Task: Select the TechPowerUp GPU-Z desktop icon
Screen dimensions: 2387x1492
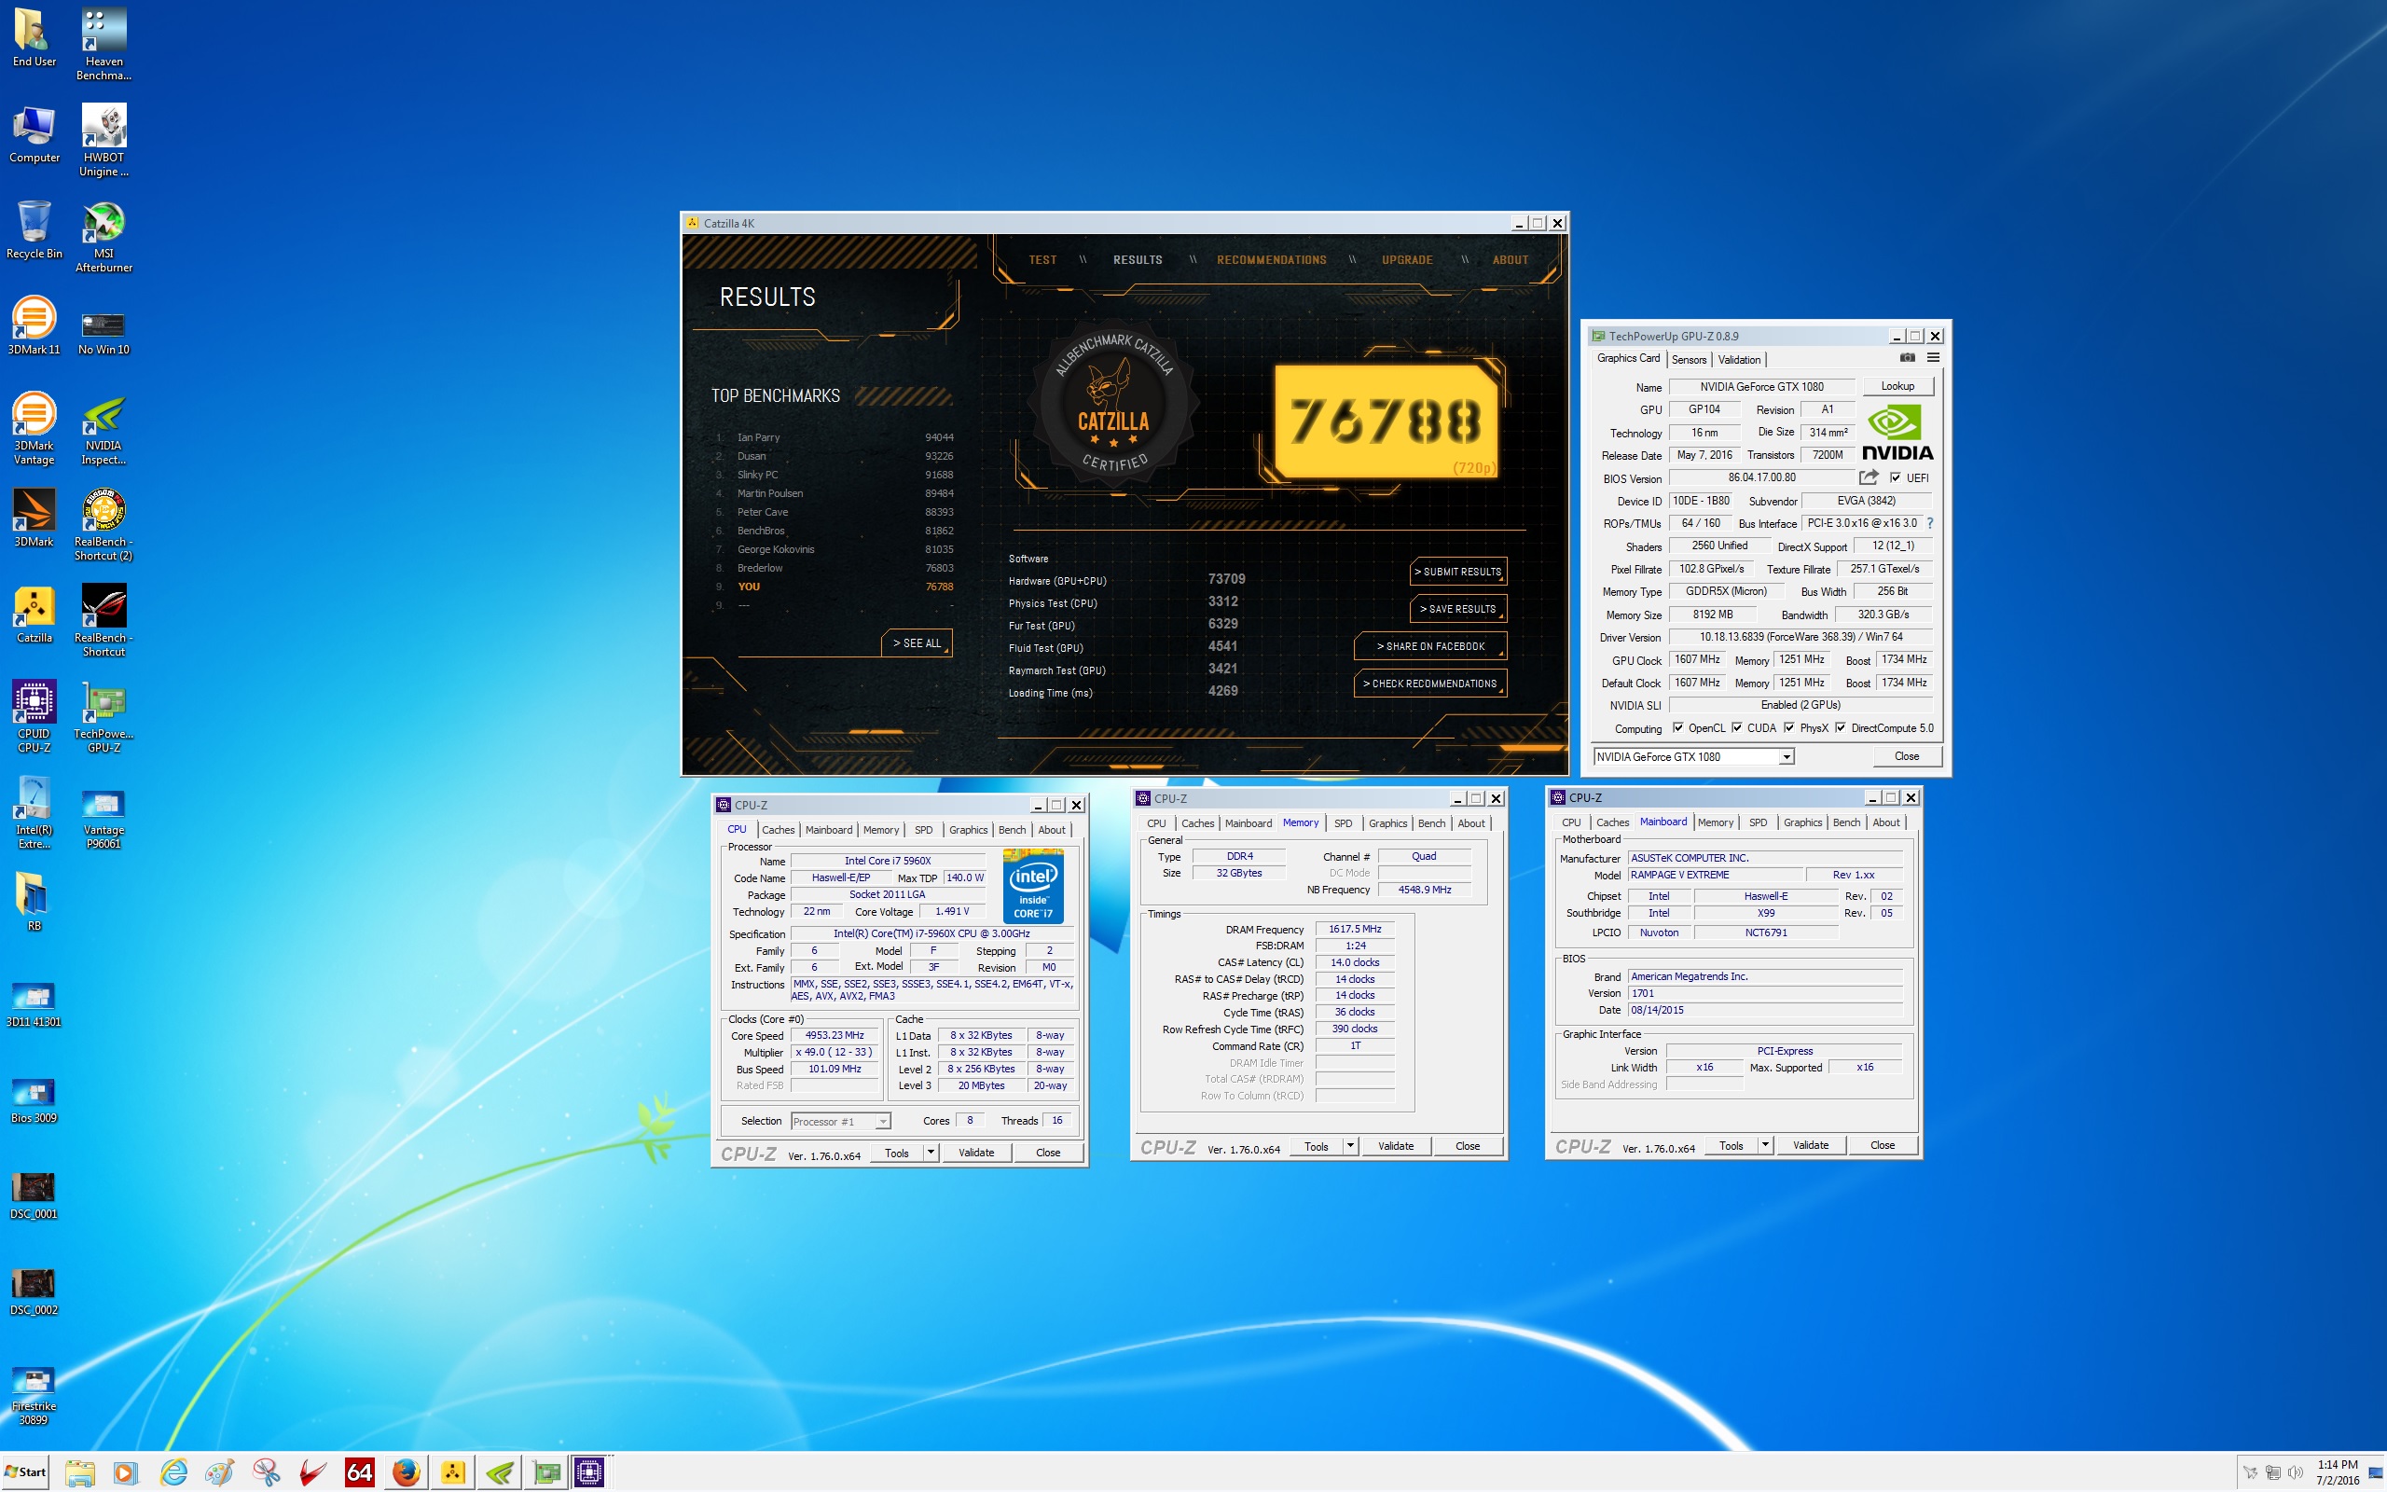Action: [103, 716]
